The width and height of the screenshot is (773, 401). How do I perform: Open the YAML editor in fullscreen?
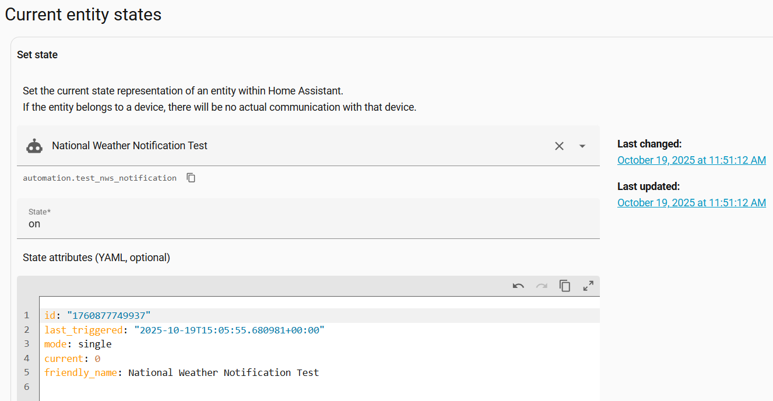588,286
